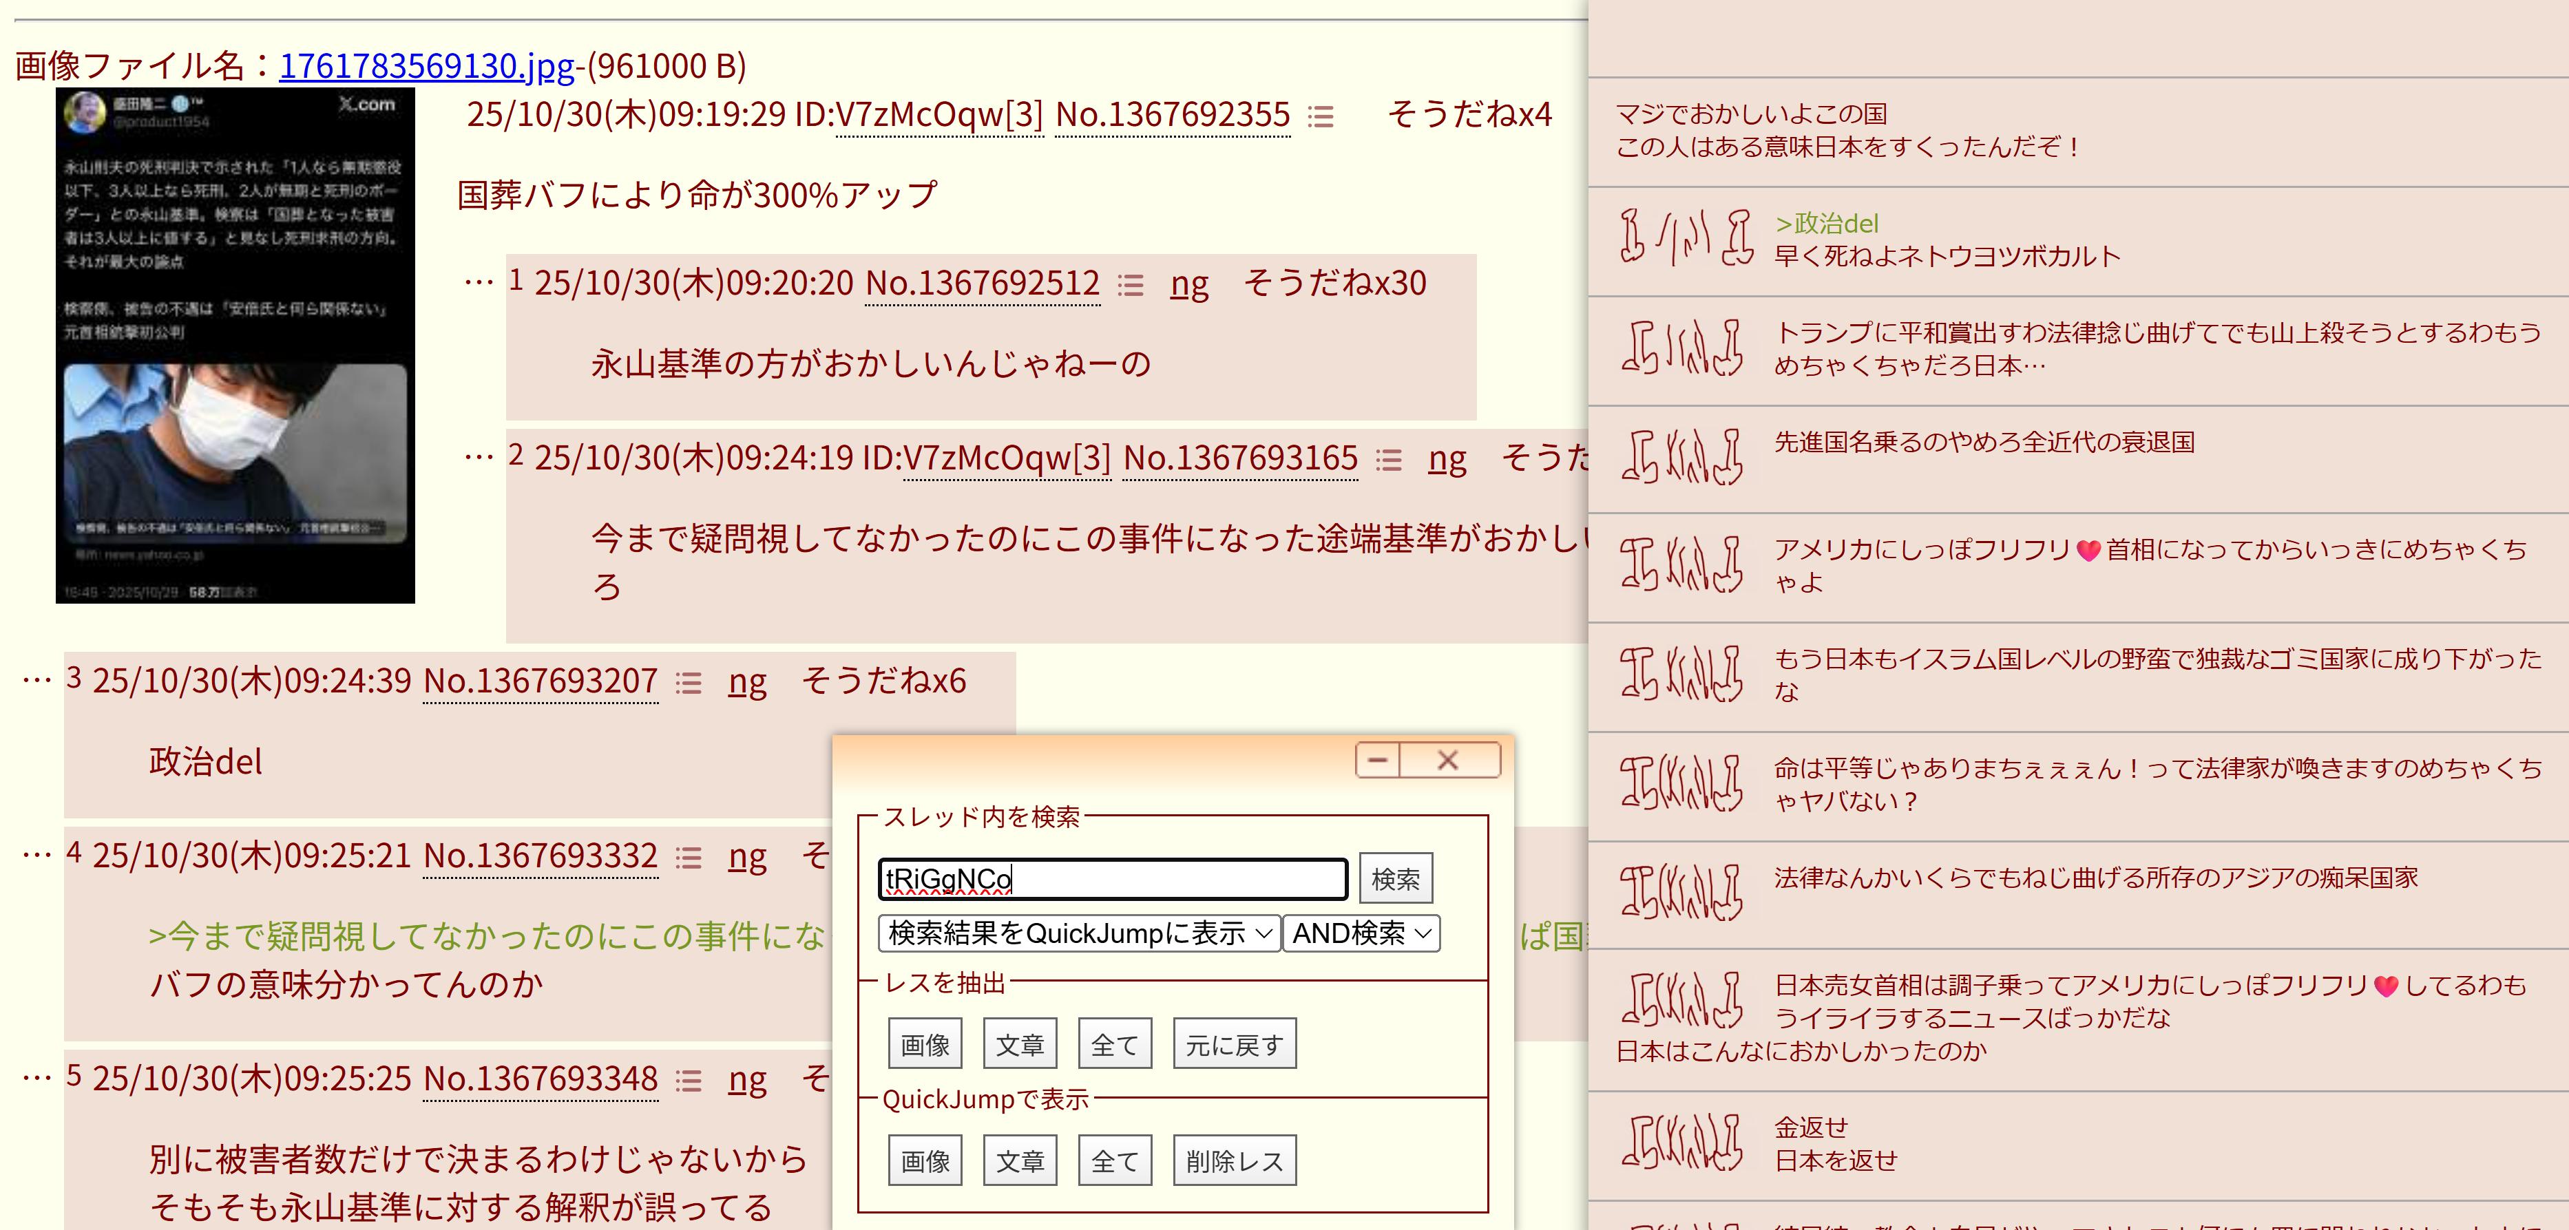Open the AND検索 dropdown
2569x1230 pixels.
1361,934
